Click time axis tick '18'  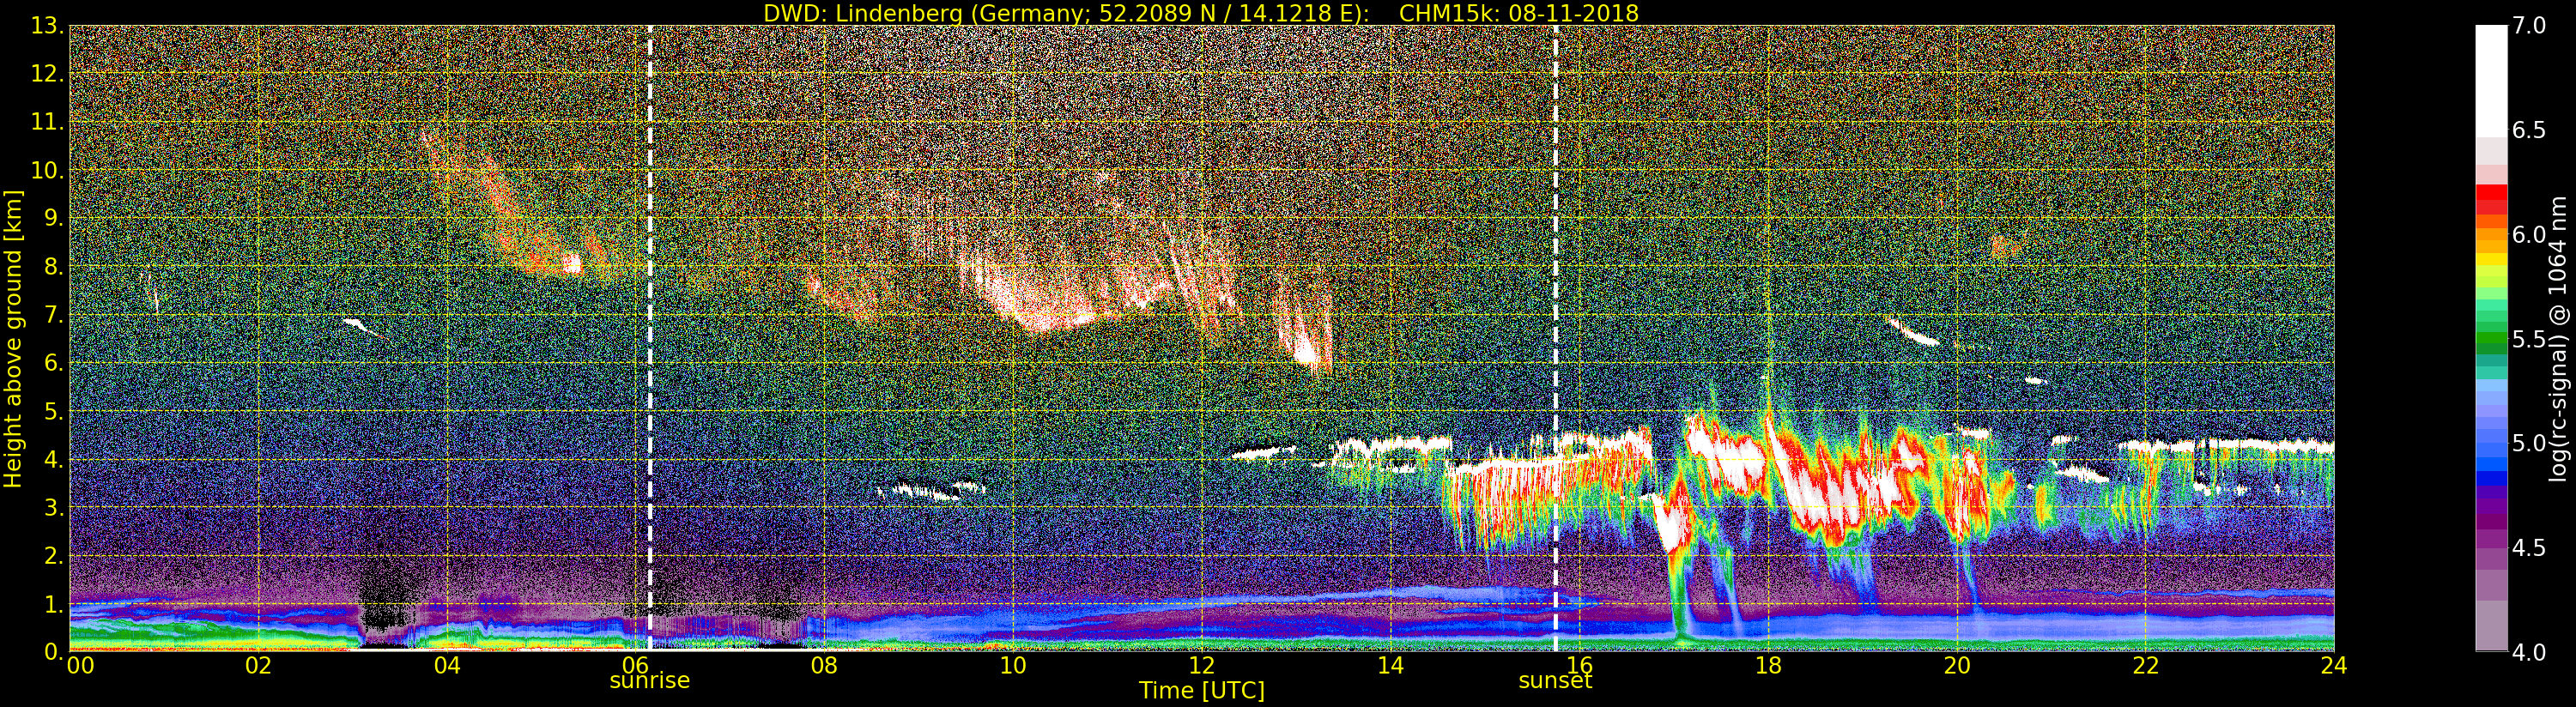click(x=1768, y=665)
